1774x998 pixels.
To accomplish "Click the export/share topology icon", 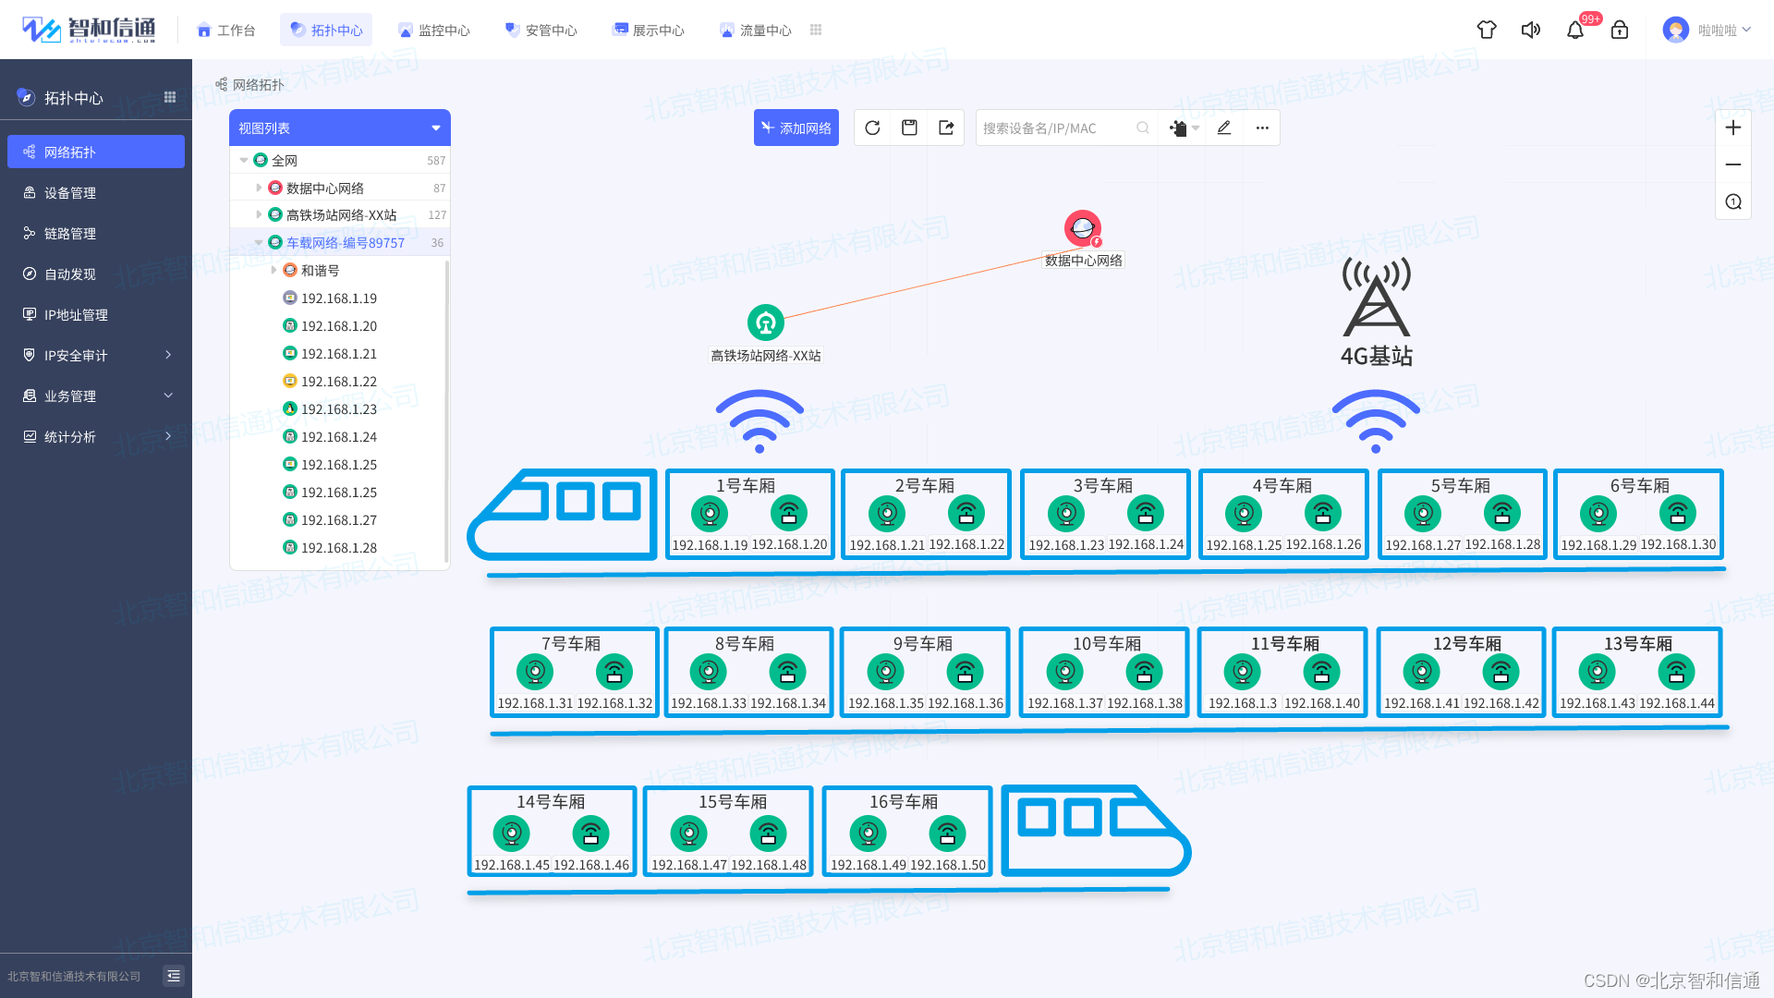I will tap(946, 128).
